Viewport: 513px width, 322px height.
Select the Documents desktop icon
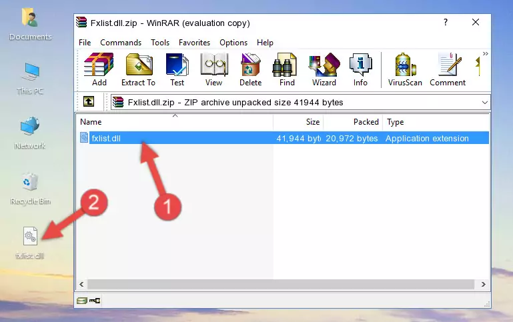tap(30, 25)
